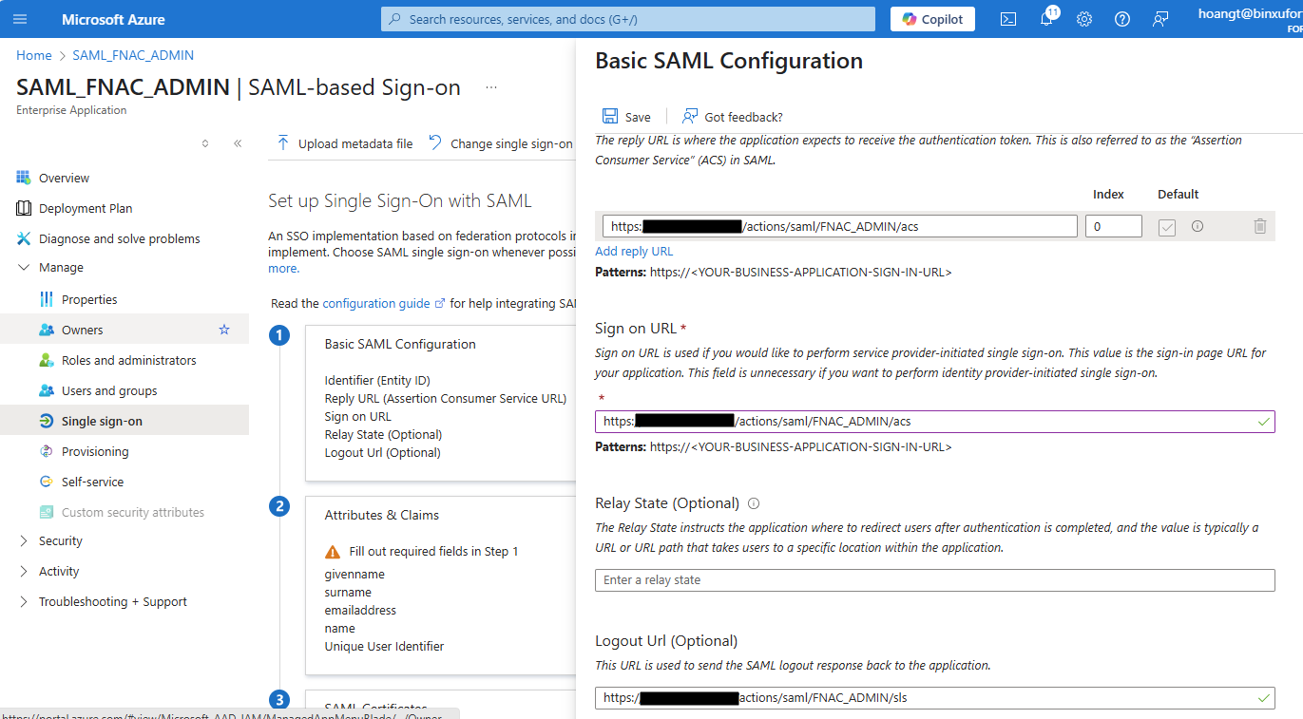
Task: Open Copilot from the top bar
Action: click(x=932, y=18)
